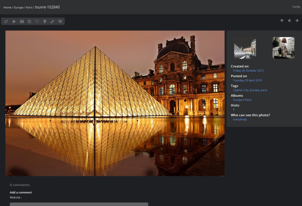Click the 'Tuesday 23 April 2019' posted date link
302x206 pixels.
pyautogui.click(x=247, y=80)
